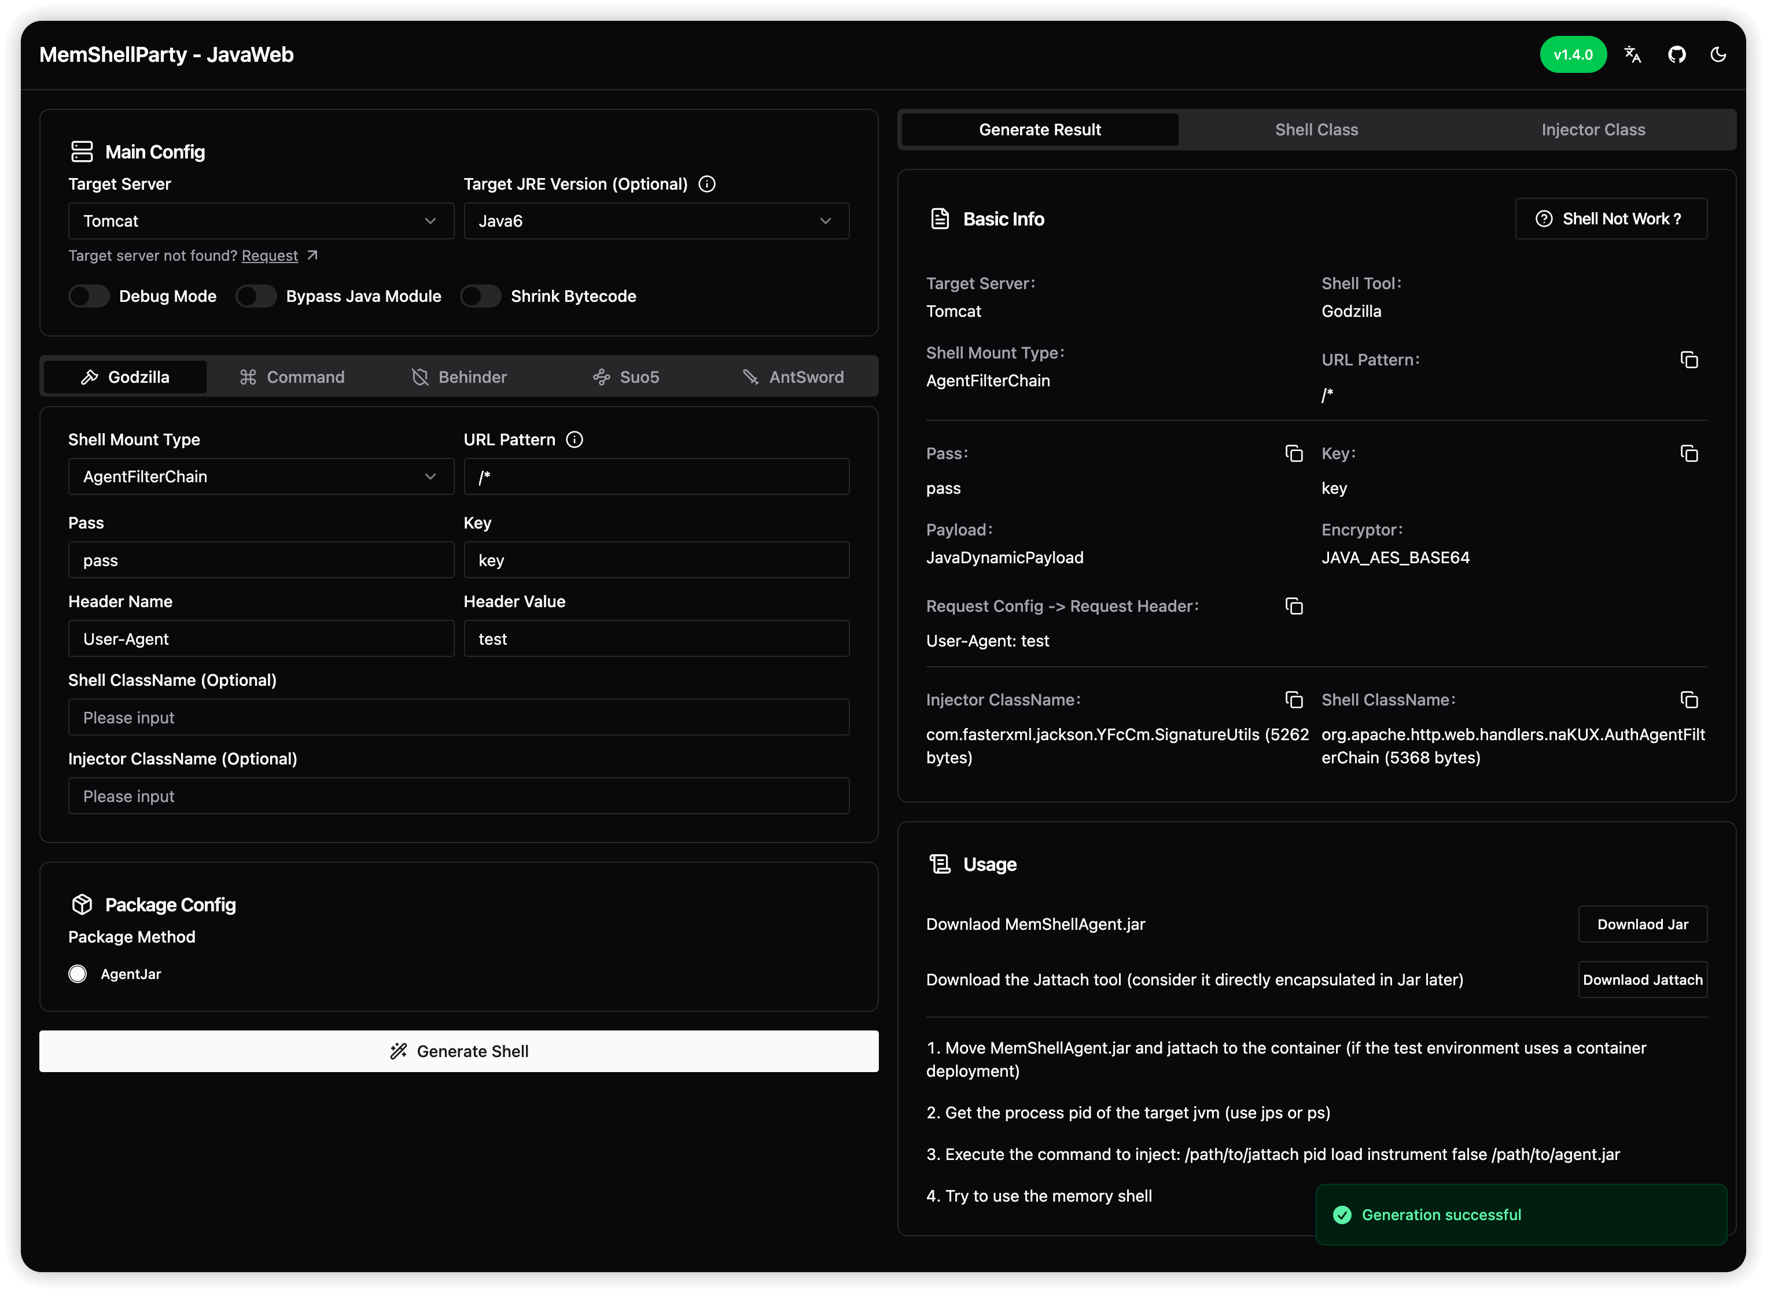
Task: Switch language via the translate icon
Action: click(1632, 55)
